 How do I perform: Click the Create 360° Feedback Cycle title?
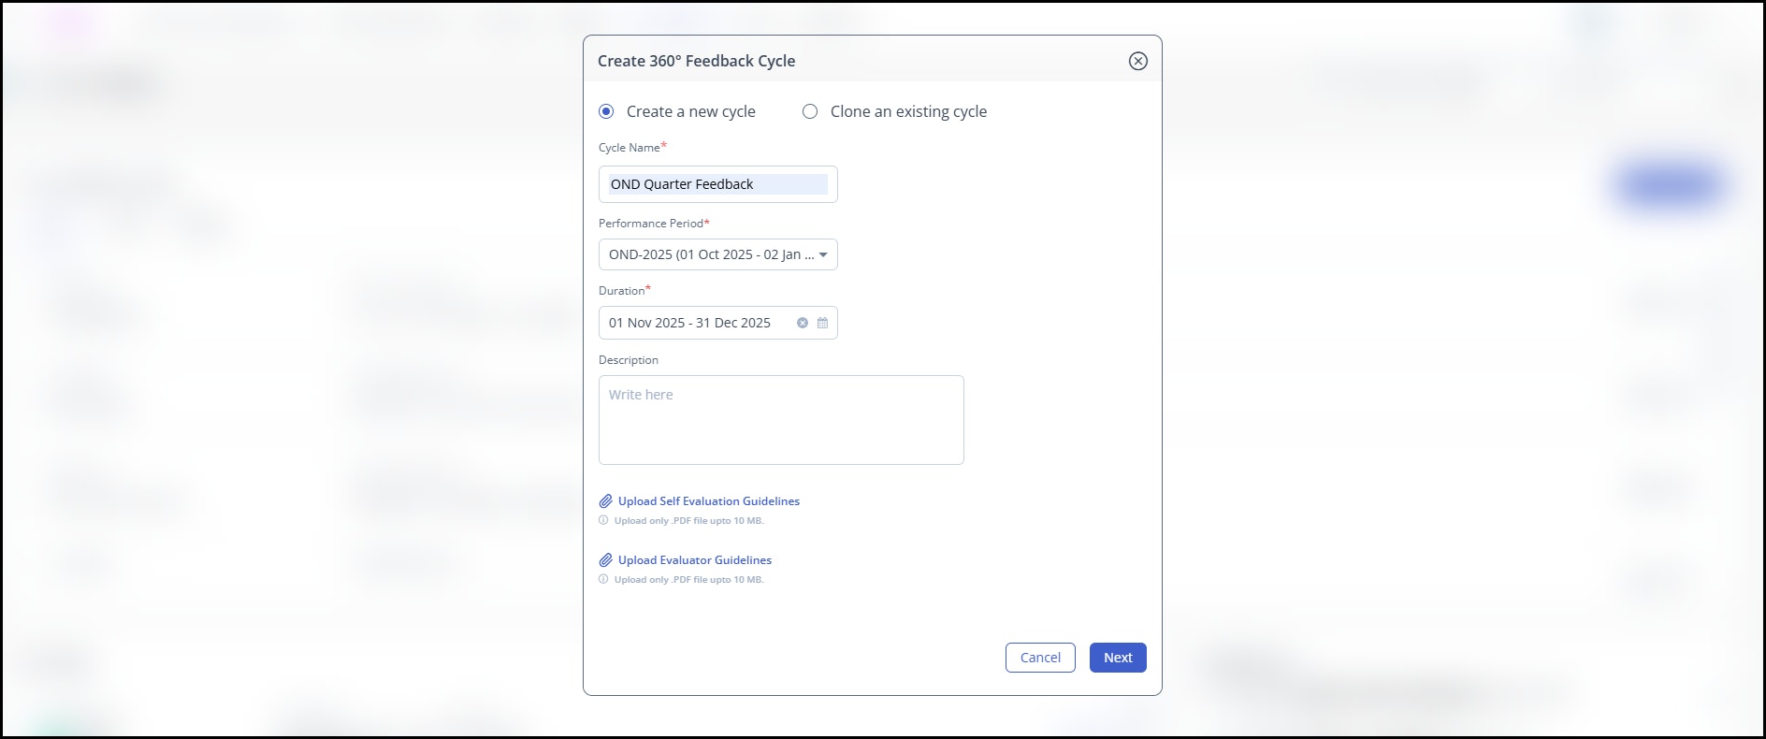[696, 61]
